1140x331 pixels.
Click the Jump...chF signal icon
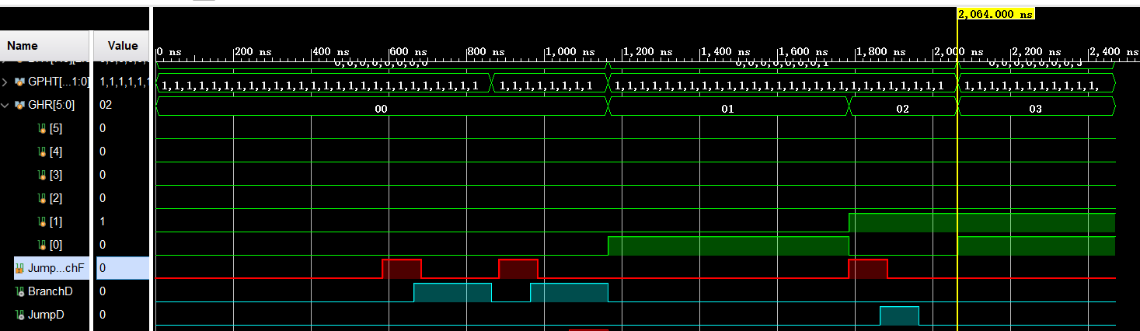pos(19,268)
